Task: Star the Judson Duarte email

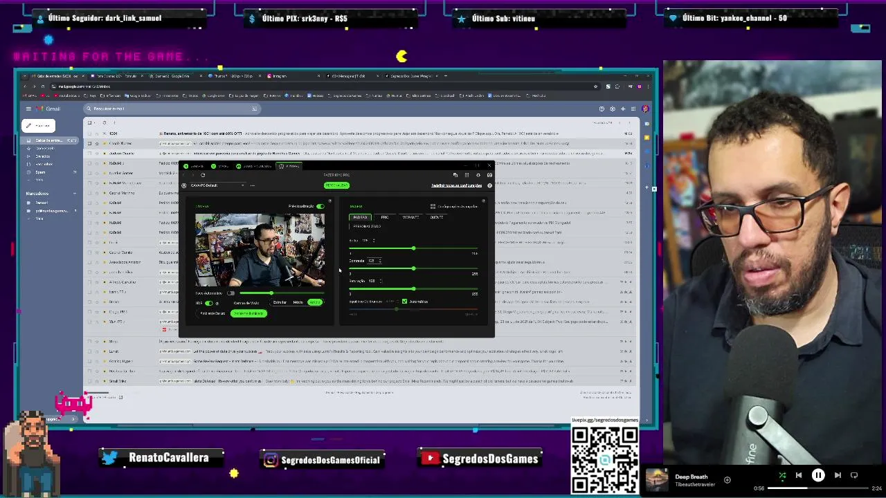Action: pyautogui.click(x=97, y=154)
